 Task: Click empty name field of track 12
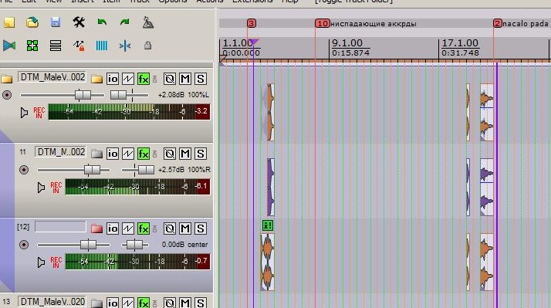coord(60,226)
